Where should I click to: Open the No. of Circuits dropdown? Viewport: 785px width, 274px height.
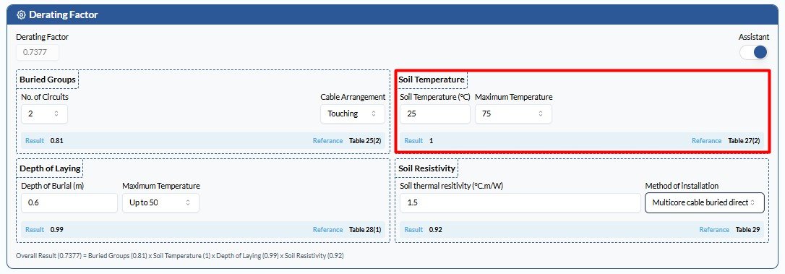point(44,114)
